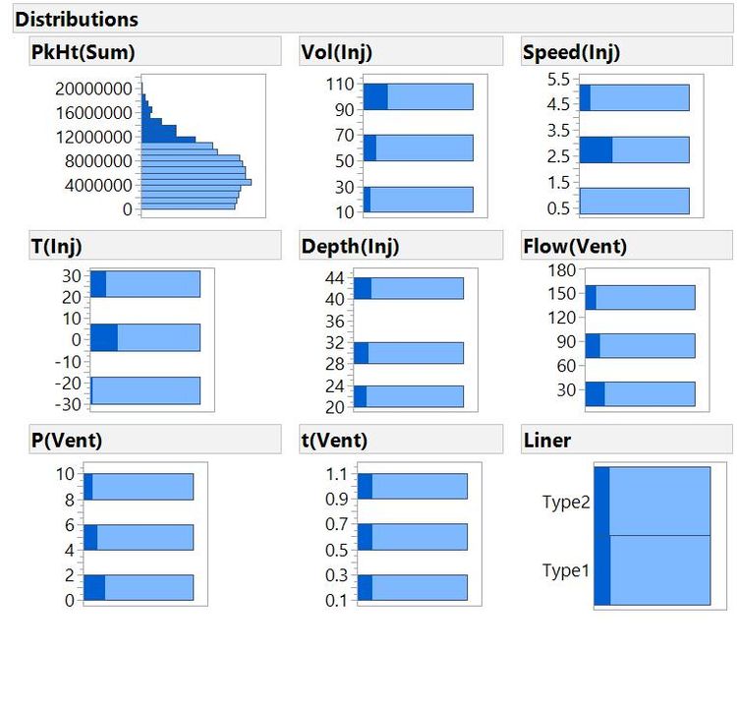Select the bottom bar in T(Inj) histogram
This screenshot has width=737, height=710.
[x=145, y=390]
